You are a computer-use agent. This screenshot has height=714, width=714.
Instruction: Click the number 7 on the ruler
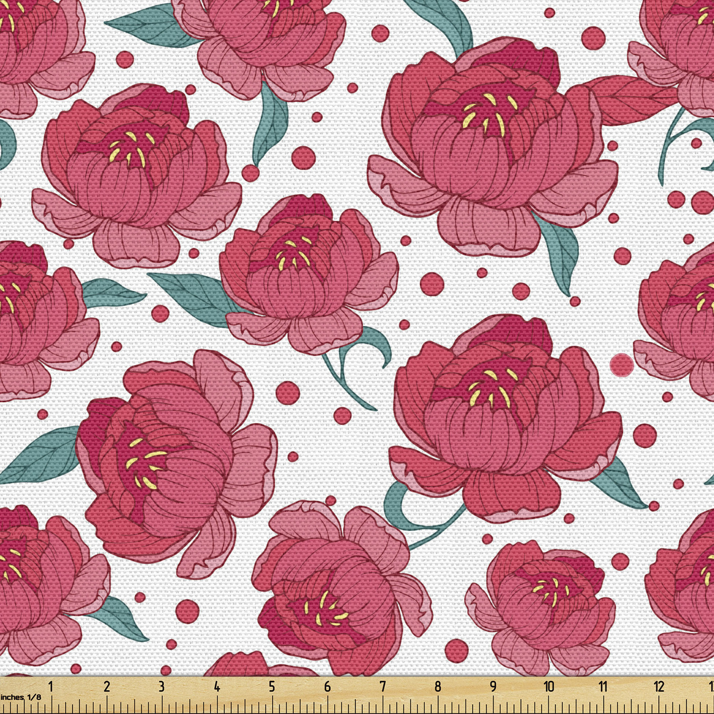383,686
